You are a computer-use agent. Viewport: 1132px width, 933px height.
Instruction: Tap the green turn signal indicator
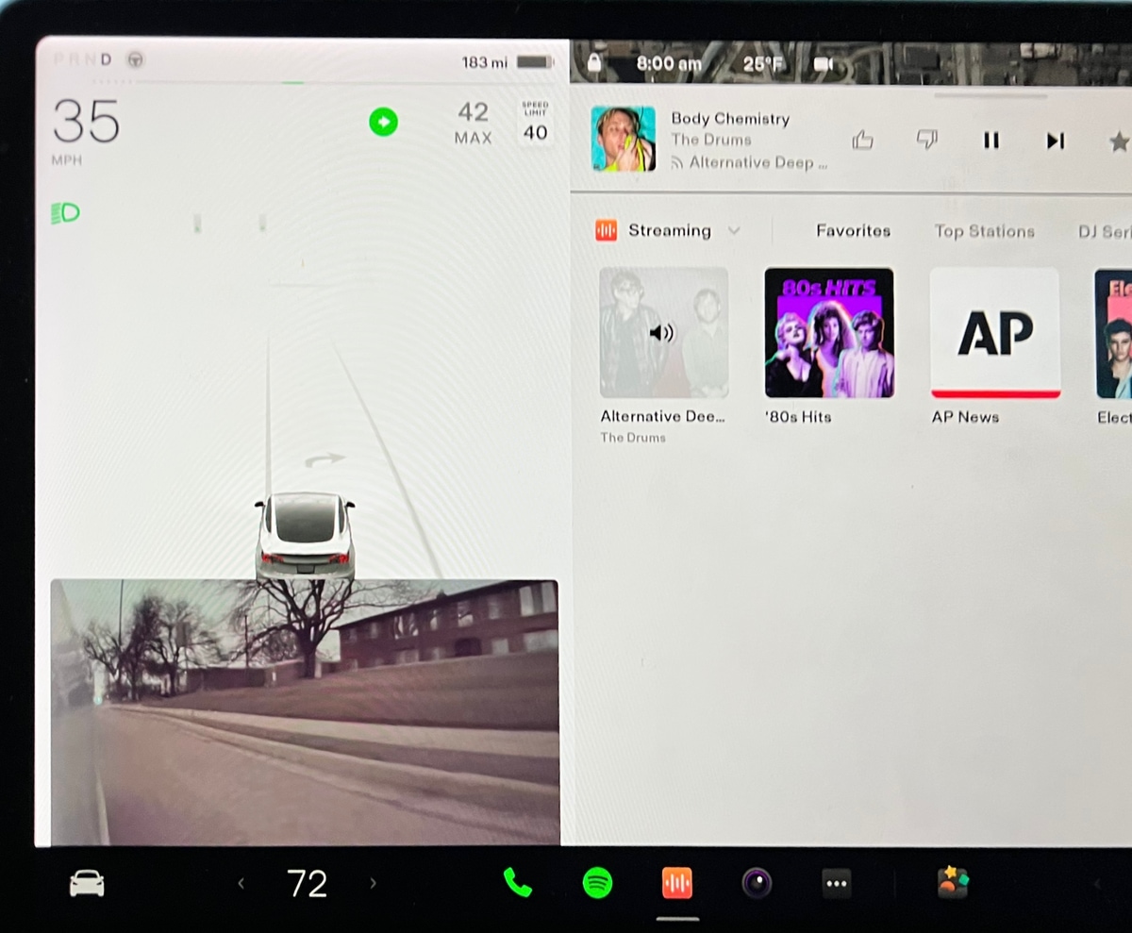(x=383, y=122)
